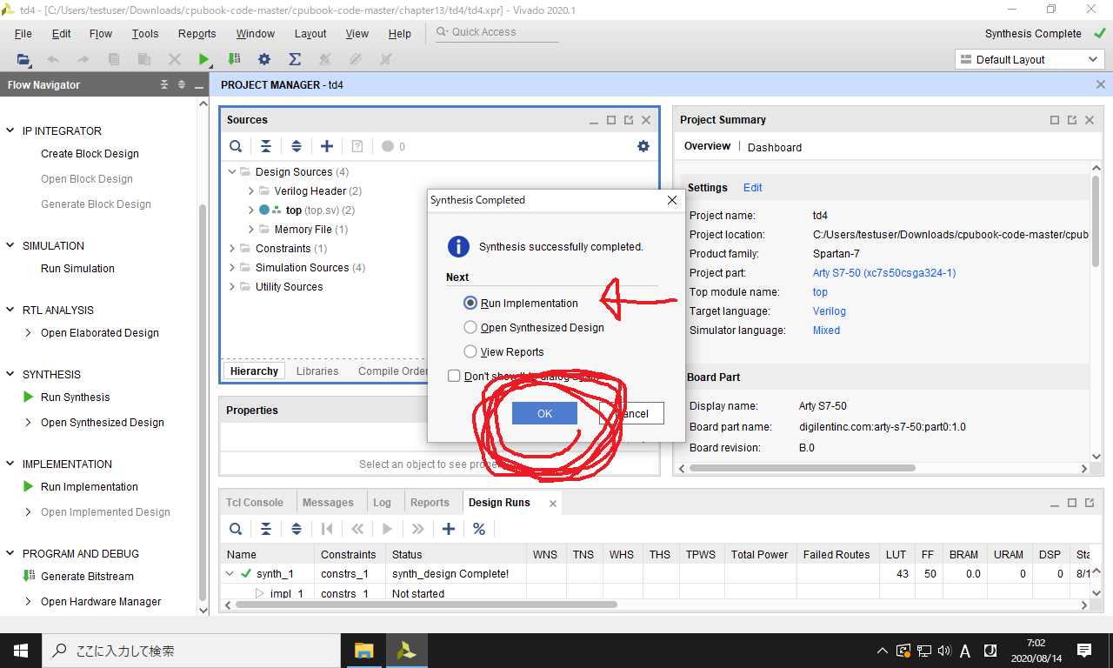The image size is (1113, 668).
Task: Click the Run Synthesis green arrow
Action: 28,397
